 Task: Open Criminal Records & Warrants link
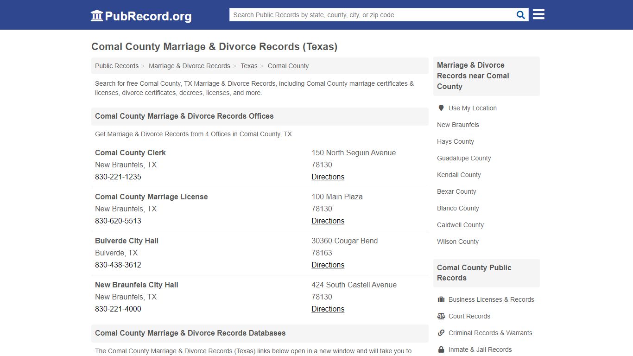tap(490, 333)
